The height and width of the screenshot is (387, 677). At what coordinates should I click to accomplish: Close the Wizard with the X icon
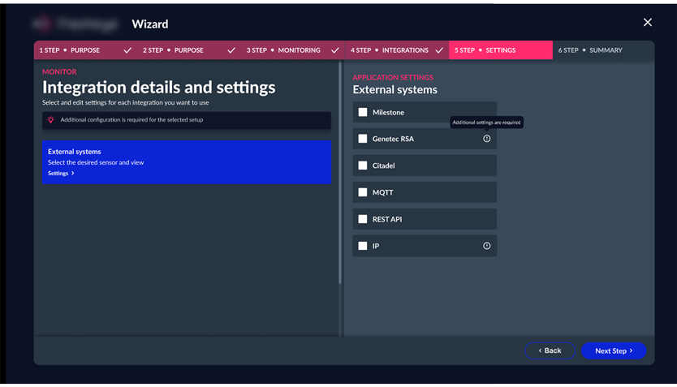[x=647, y=23]
